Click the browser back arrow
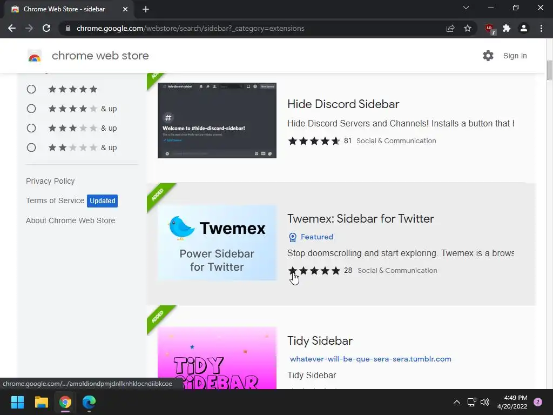Viewport: 553px width, 415px height. 12,28
